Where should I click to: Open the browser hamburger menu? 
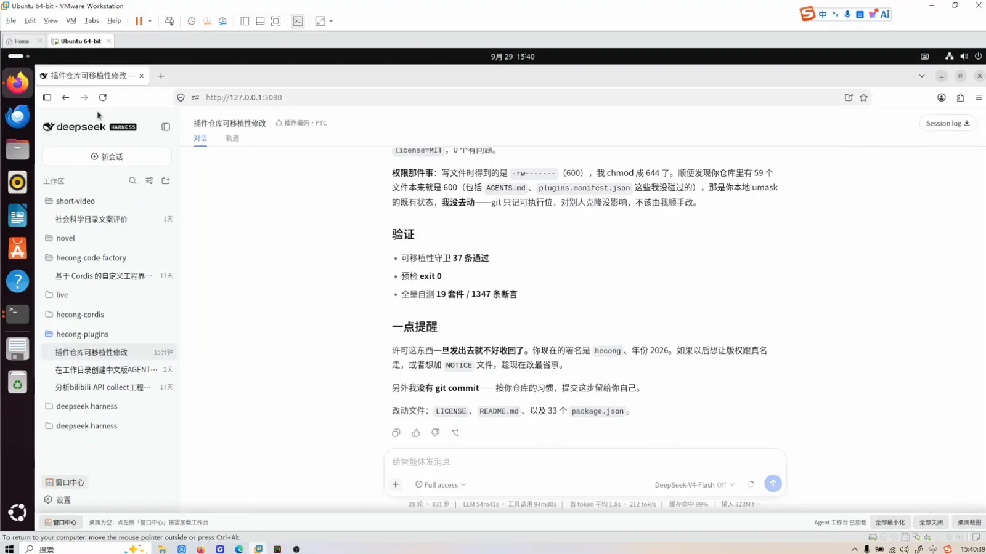[979, 97]
